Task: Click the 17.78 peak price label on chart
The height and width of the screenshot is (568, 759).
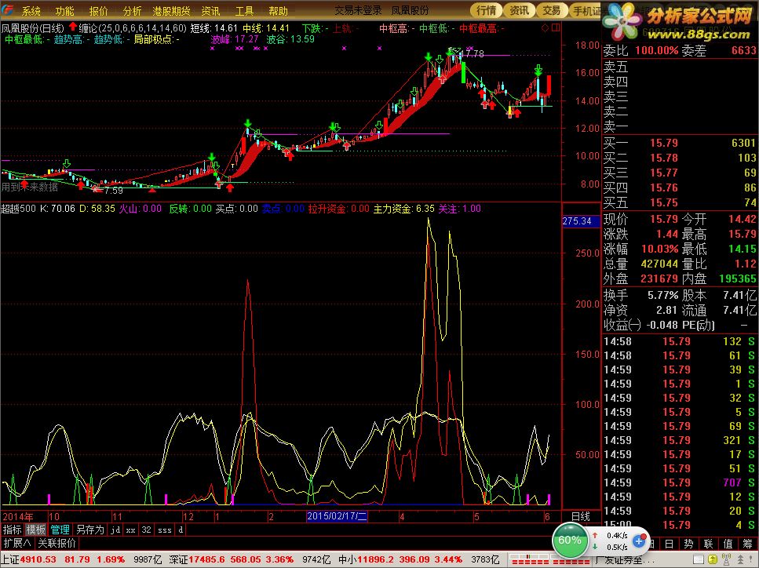Action: pyautogui.click(x=472, y=53)
